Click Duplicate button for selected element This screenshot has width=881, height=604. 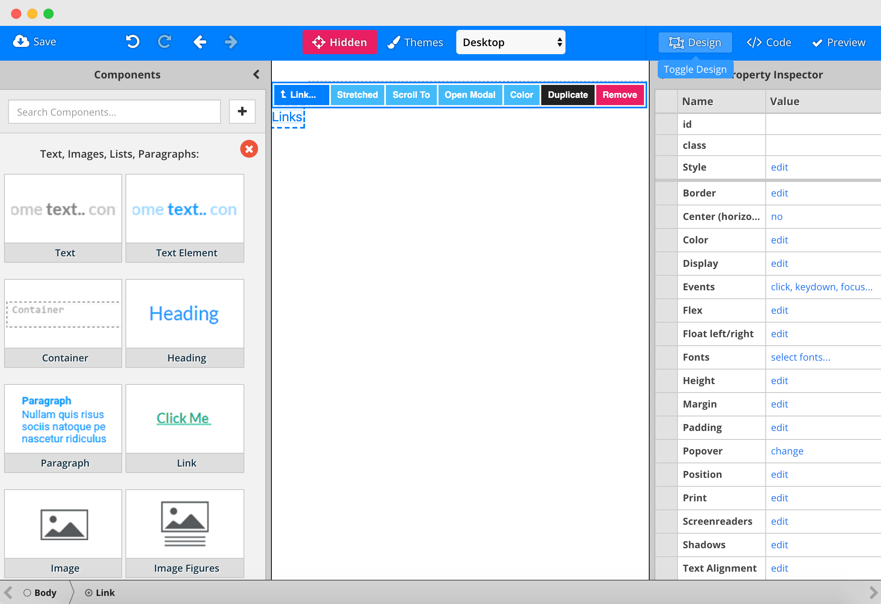(568, 94)
